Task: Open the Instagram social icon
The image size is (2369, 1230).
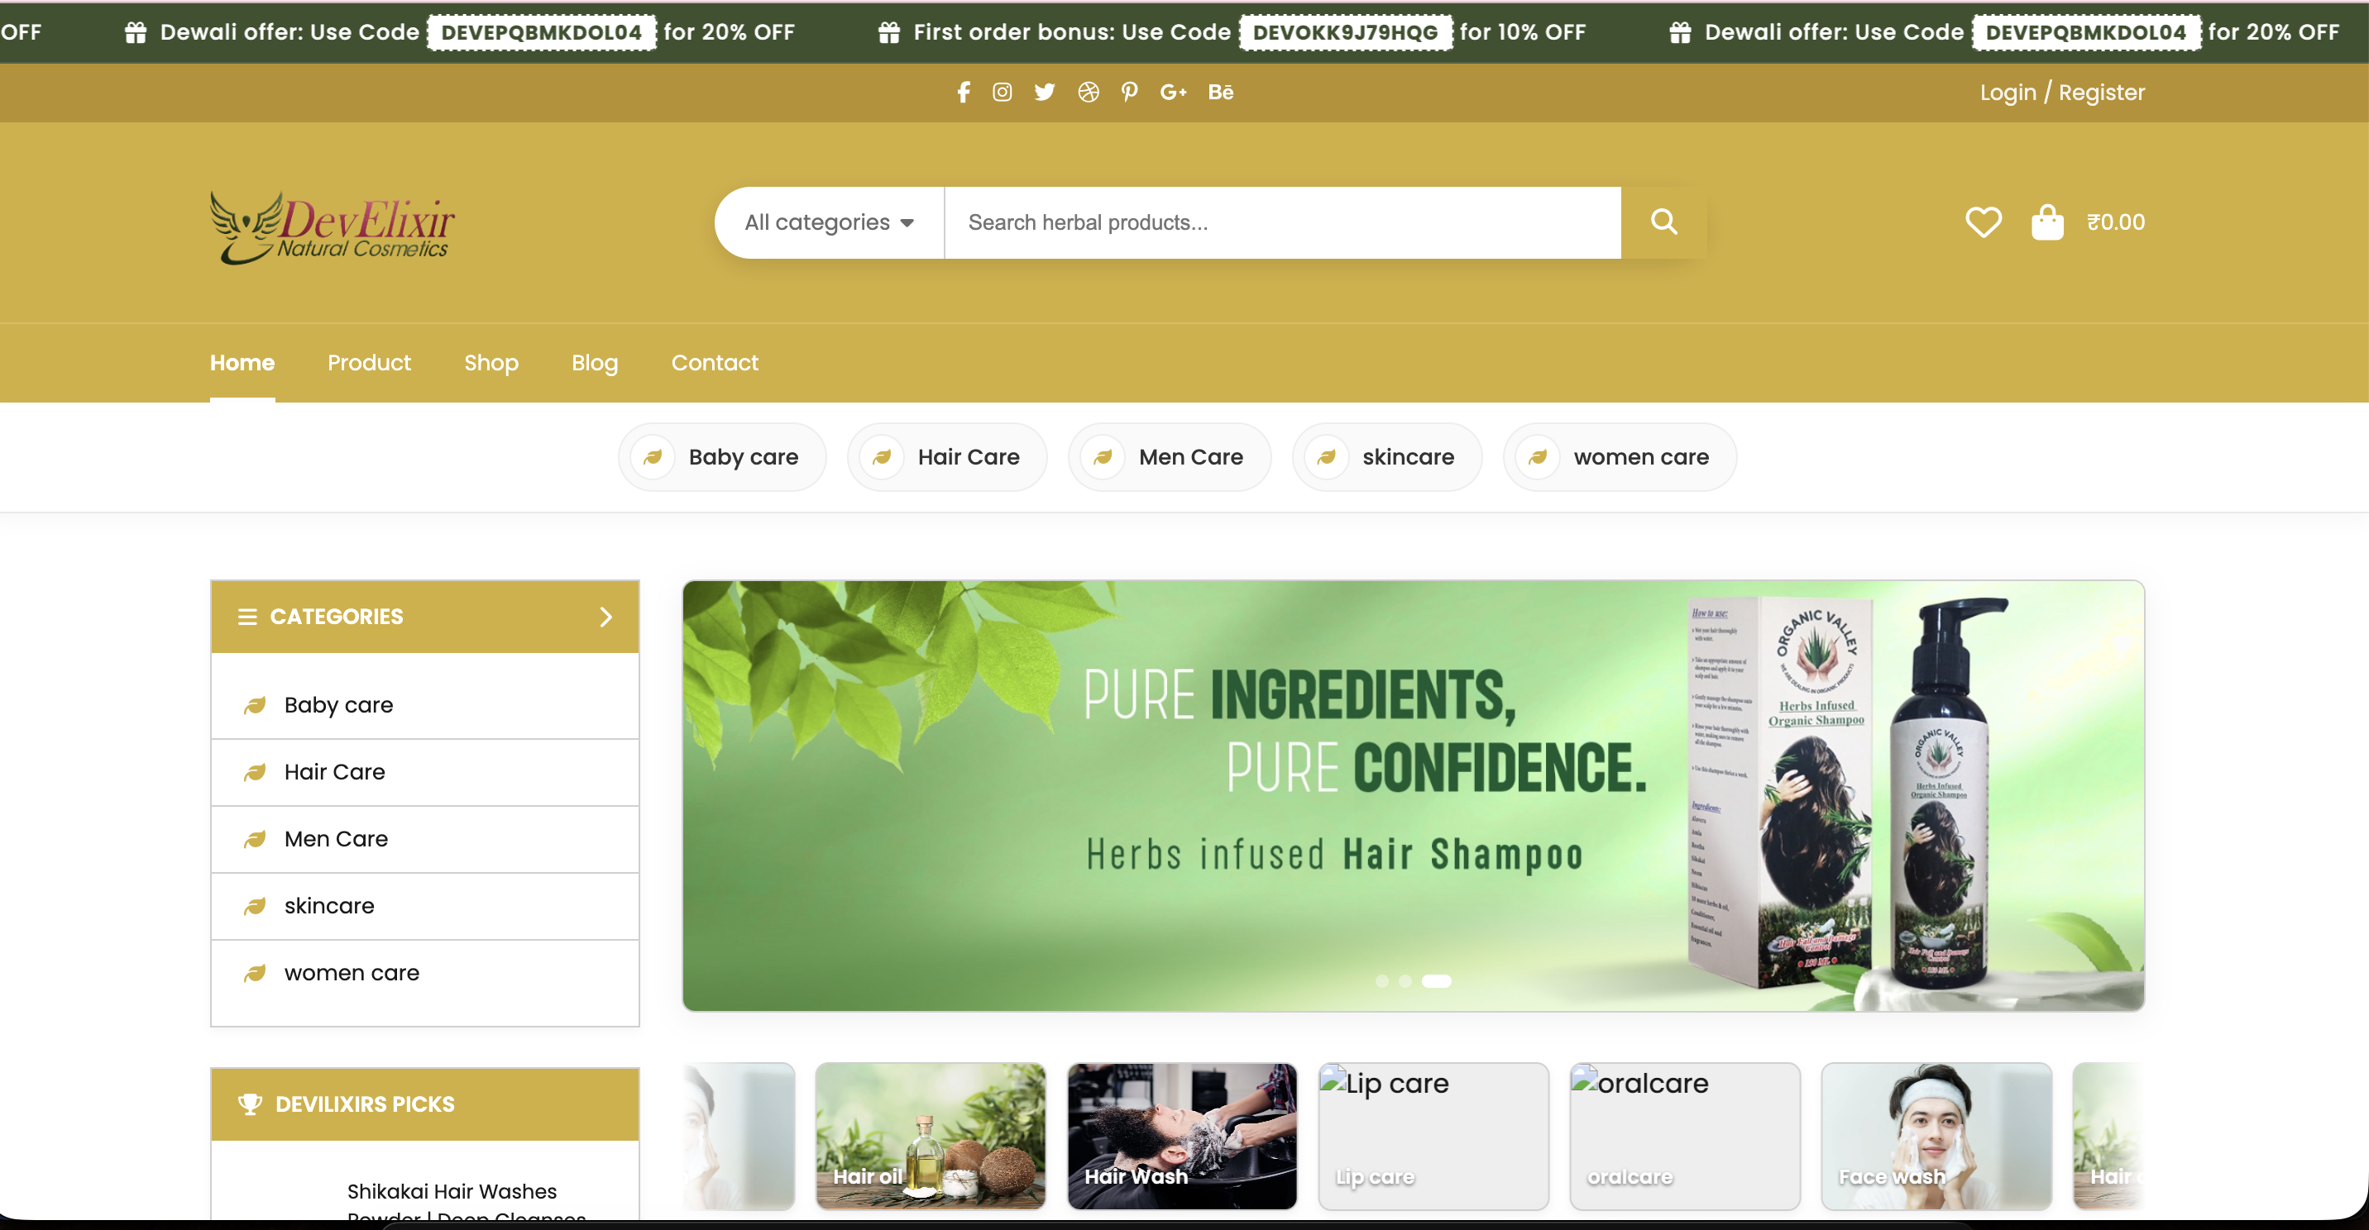Action: coord(1002,92)
